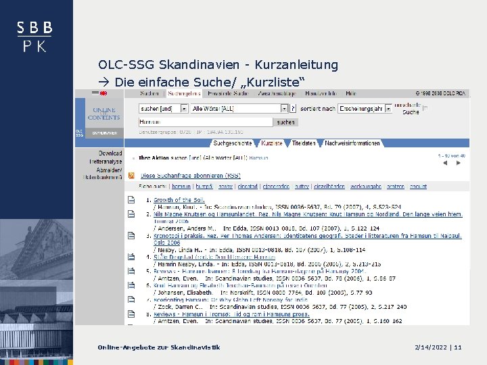Go to next results page arrow
Image resolution: width=487 pixels, height=365 pixels.
point(458,163)
